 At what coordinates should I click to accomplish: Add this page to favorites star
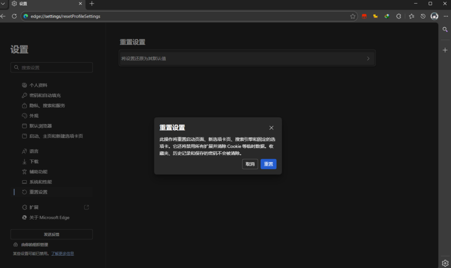tap(353, 16)
